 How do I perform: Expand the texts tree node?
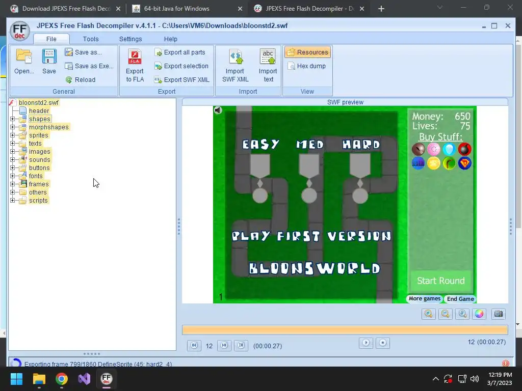(13, 143)
